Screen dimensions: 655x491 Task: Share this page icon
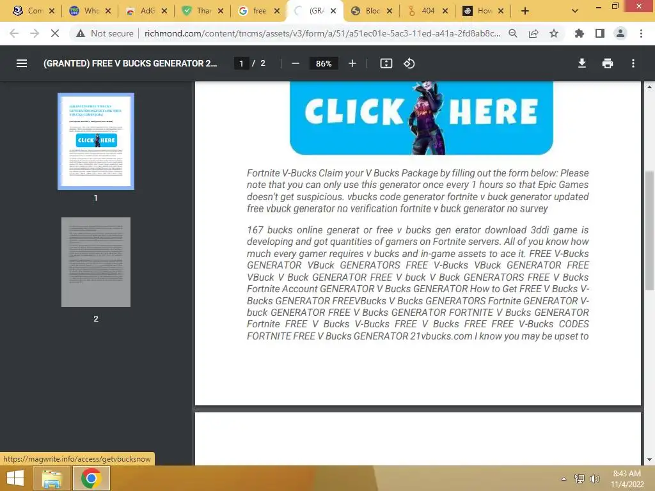point(533,33)
